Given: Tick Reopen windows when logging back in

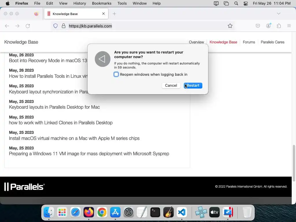Looking at the screenshot, I should [116, 74].
